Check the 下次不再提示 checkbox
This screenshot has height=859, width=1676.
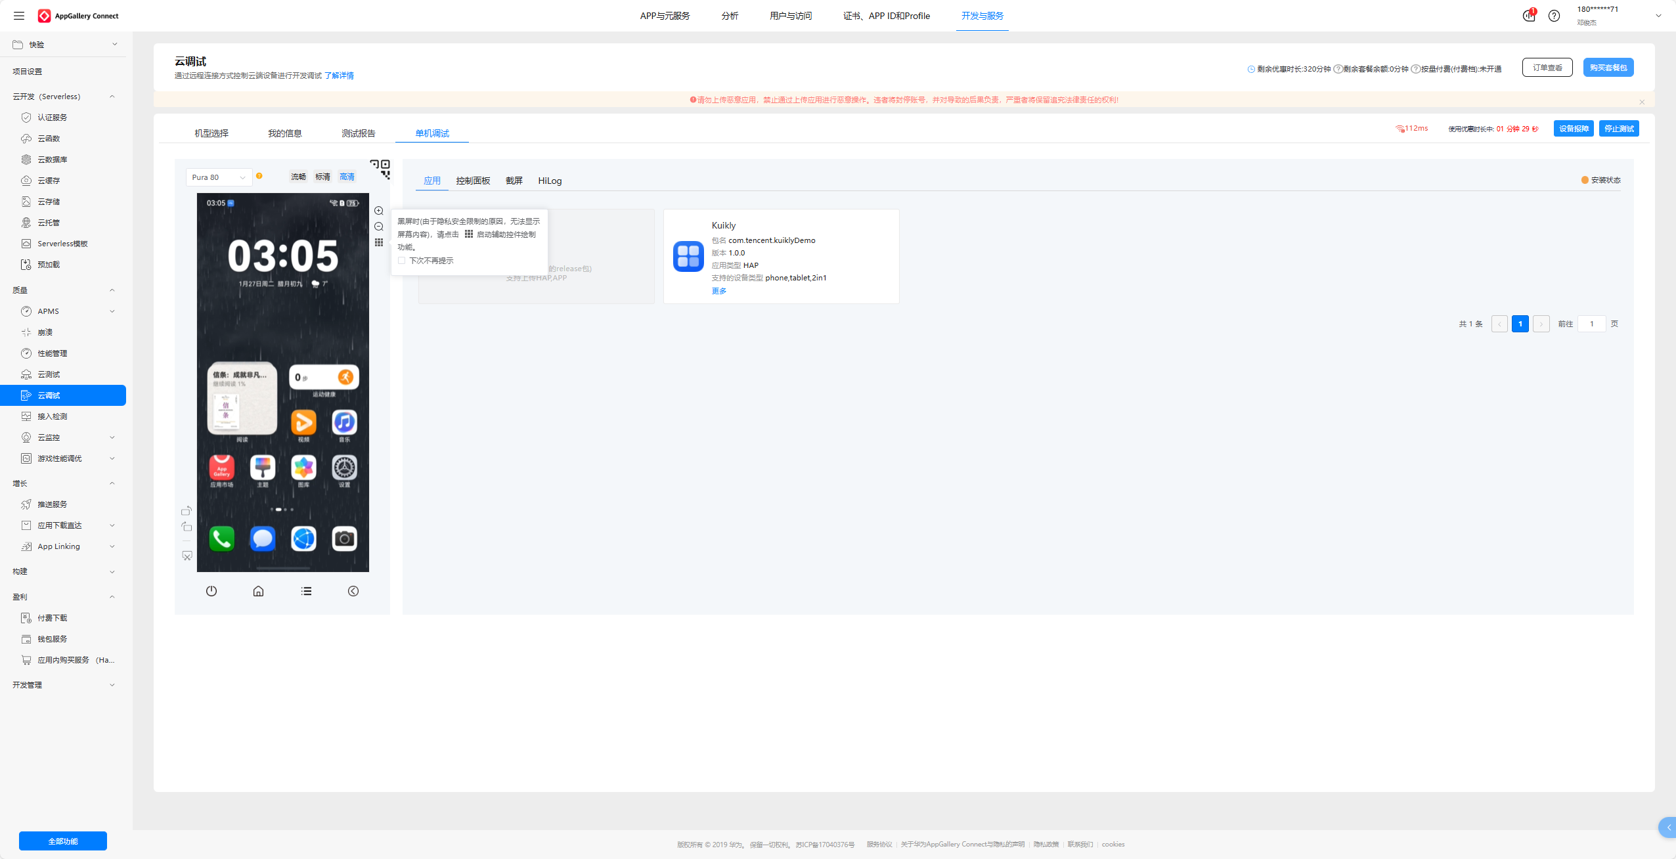click(402, 261)
